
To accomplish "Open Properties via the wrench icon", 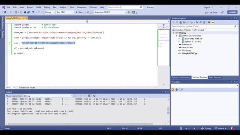I will (209, 22).
